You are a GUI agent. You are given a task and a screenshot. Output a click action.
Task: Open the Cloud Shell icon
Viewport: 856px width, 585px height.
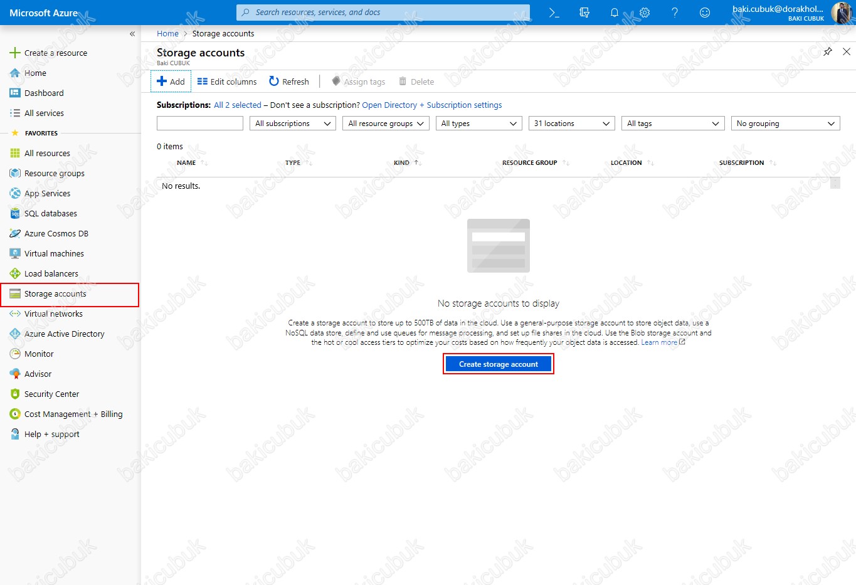554,13
